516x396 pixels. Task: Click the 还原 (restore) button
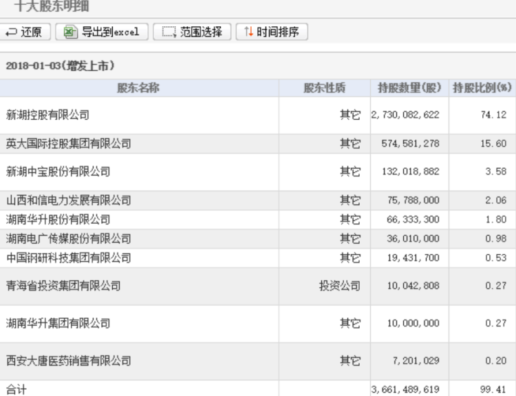(x=24, y=32)
